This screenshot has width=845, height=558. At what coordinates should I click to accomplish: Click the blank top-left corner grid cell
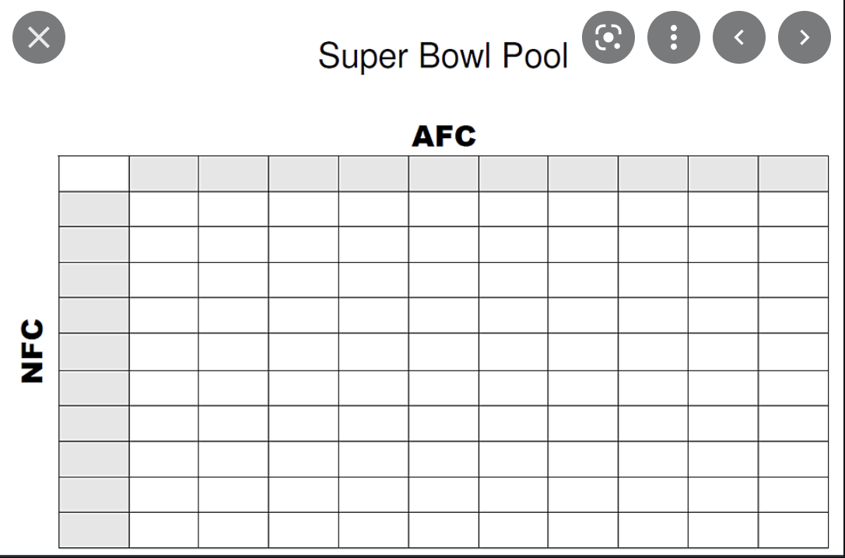tap(94, 173)
